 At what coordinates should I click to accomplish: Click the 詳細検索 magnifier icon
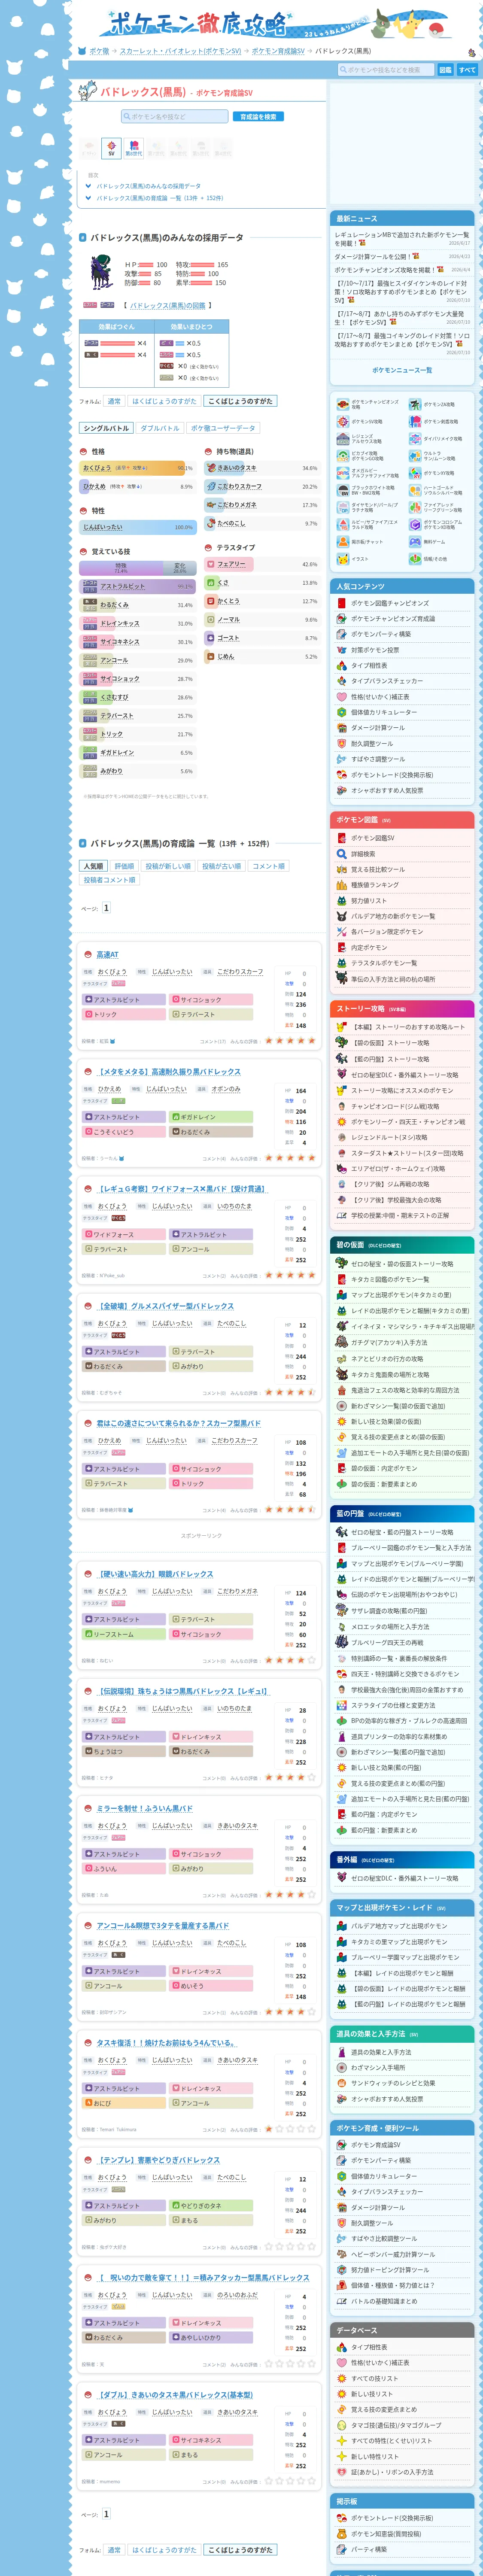(342, 854)
